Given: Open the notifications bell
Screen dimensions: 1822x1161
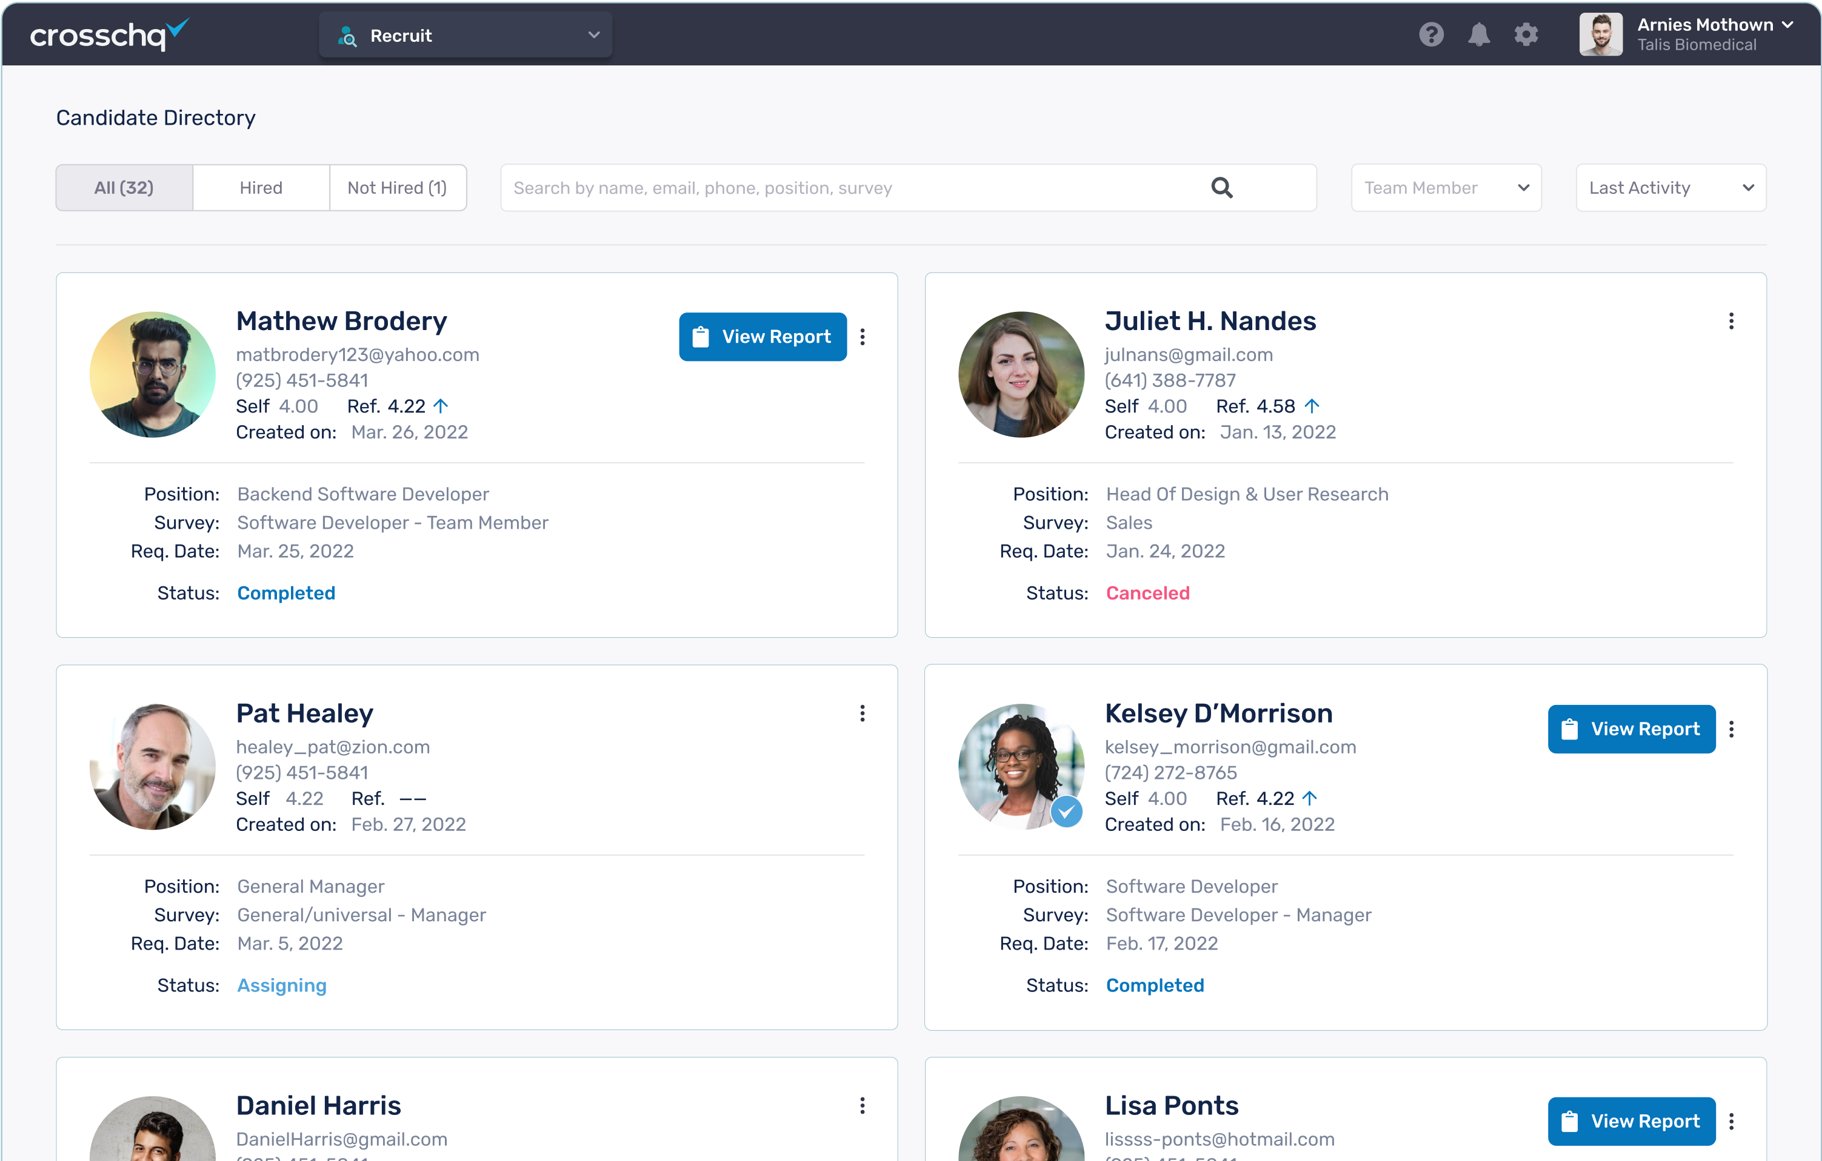Looking at the screenshot, I should pos(1478,35).
